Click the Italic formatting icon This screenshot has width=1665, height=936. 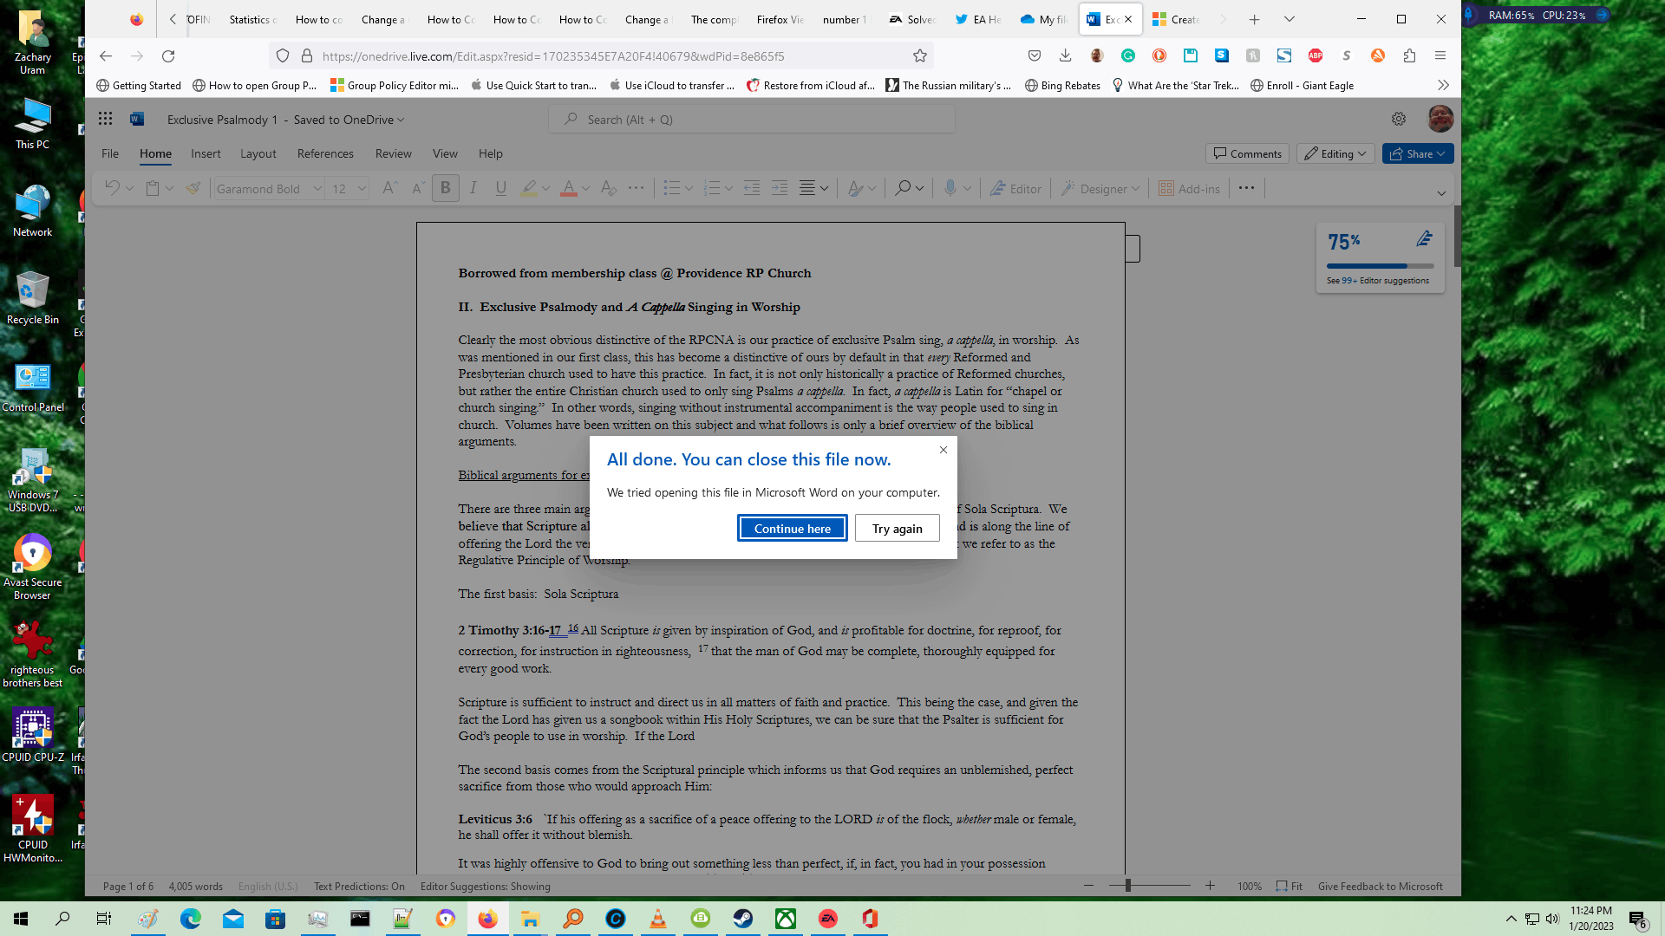[x=473, y=188]
